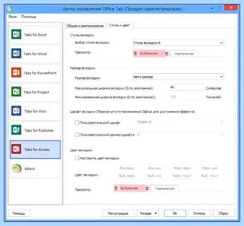This screenshot has height=226, width=244.
Task: Select Tabs for Visio label
Action: coord(35,111)
